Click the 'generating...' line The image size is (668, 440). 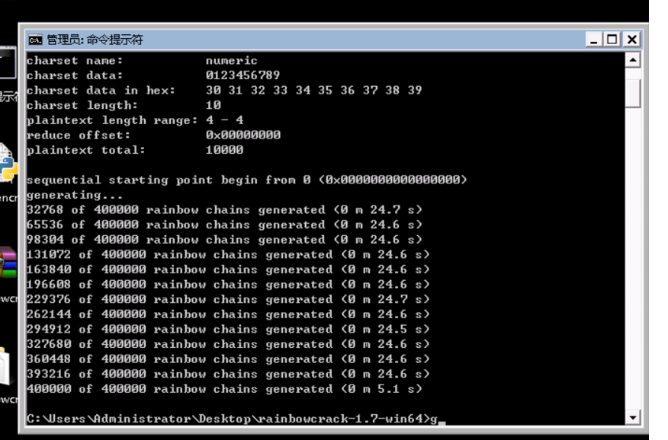pyautogui.click(x=75, y=195)
